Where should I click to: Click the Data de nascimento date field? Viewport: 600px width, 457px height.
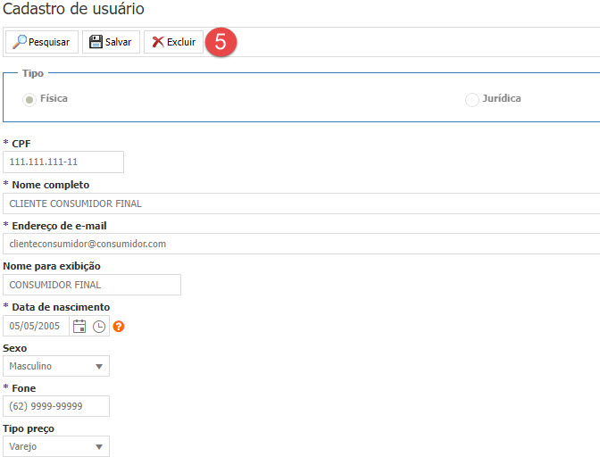(36, 326)
